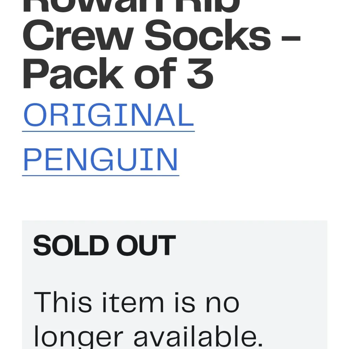
Task: Open the ORIGINAL PENGUIN brand link
Action: [109, 137]
